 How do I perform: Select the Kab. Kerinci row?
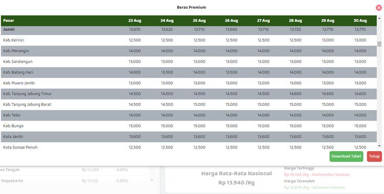coord(189,40)
